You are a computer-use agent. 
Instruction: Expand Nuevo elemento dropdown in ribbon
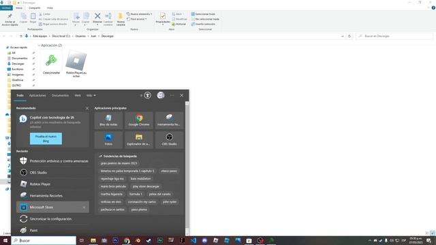click(139, 14)
